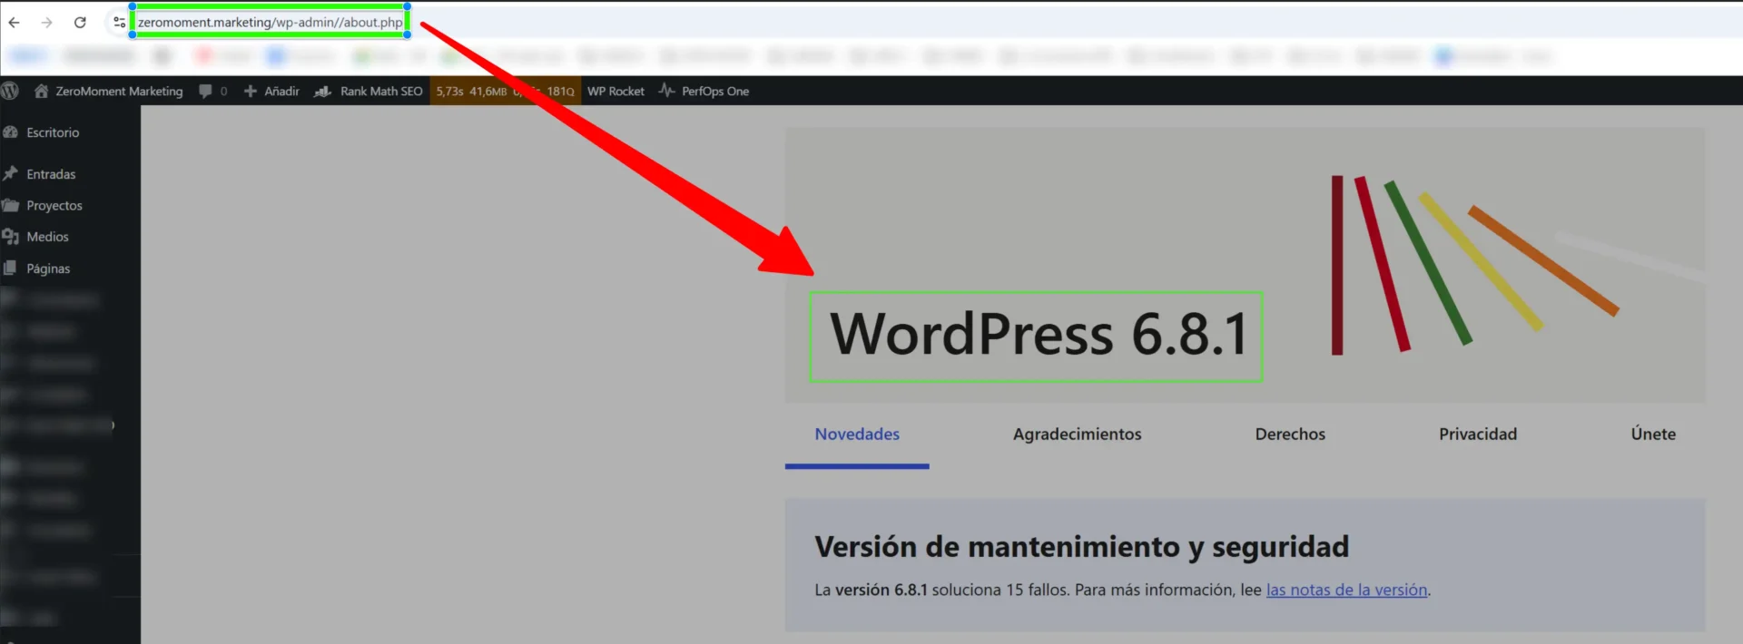Click the Proyectos folder icon
The height and width of the screenshot is (644, 1743).
[x=11, y=206]
